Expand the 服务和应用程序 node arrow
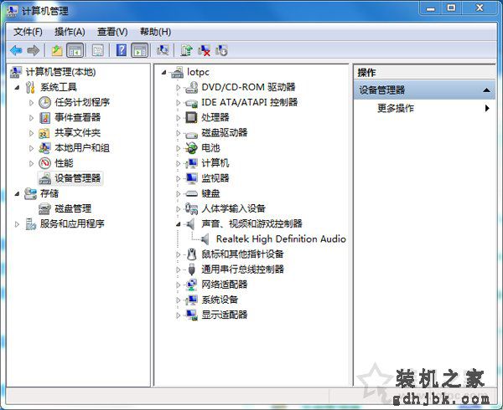Screen dimensions: 503x410 tap(17, 224)
